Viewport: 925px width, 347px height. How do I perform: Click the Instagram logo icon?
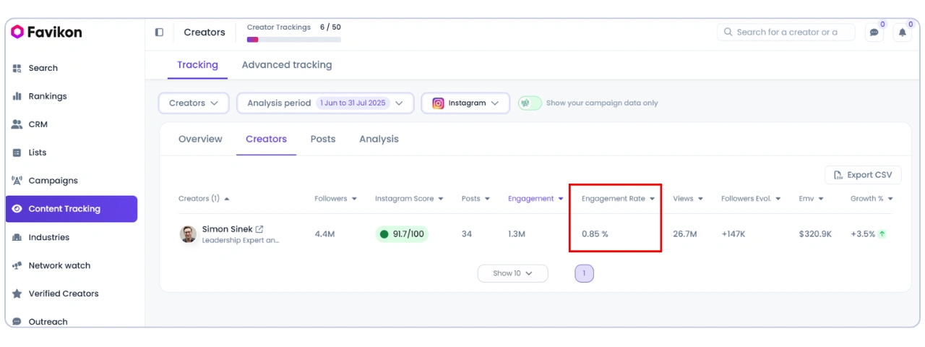click(438, 103)
